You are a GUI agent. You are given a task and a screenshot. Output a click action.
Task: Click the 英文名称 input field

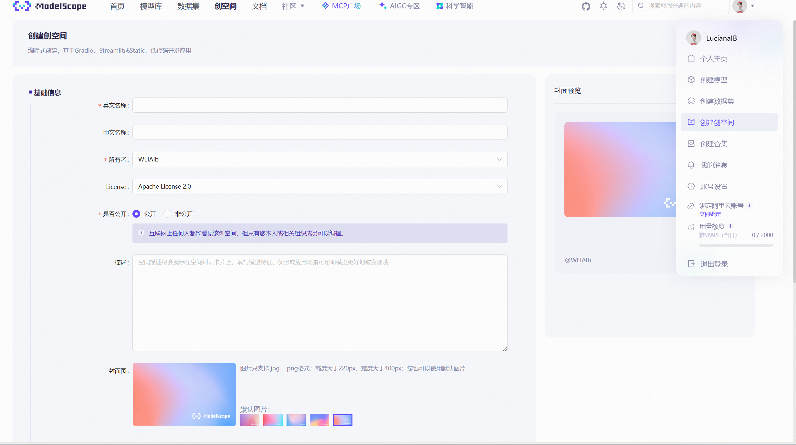319,105
